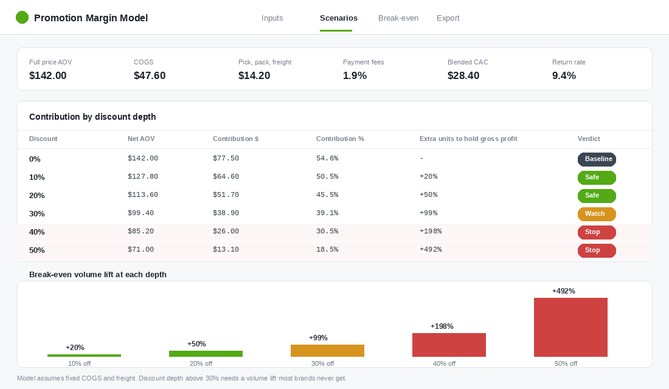Click Net AOV $85.20 cell
669x389 pixels.
pyautogui.click(x=141, y=231)
